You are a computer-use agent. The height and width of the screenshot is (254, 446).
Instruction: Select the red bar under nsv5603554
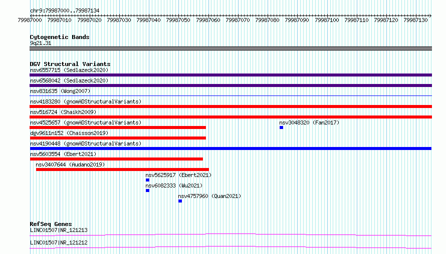click(116, 159)
